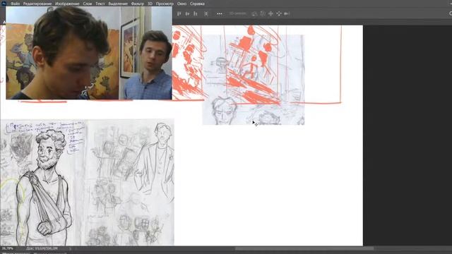The height and width of the screenshot is (254, 452).
Task: Open the Выделение menu
Action: click(x=118, y=4)
